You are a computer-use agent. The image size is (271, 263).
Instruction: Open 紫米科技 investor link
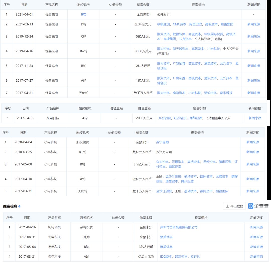226,93
